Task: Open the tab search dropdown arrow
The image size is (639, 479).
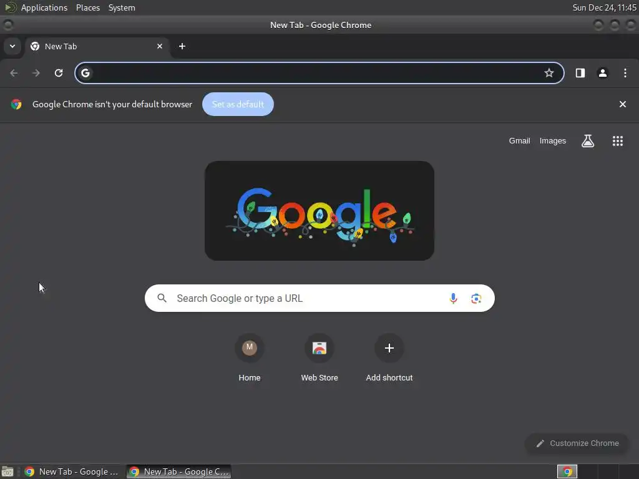Action: tap(12, 46)
